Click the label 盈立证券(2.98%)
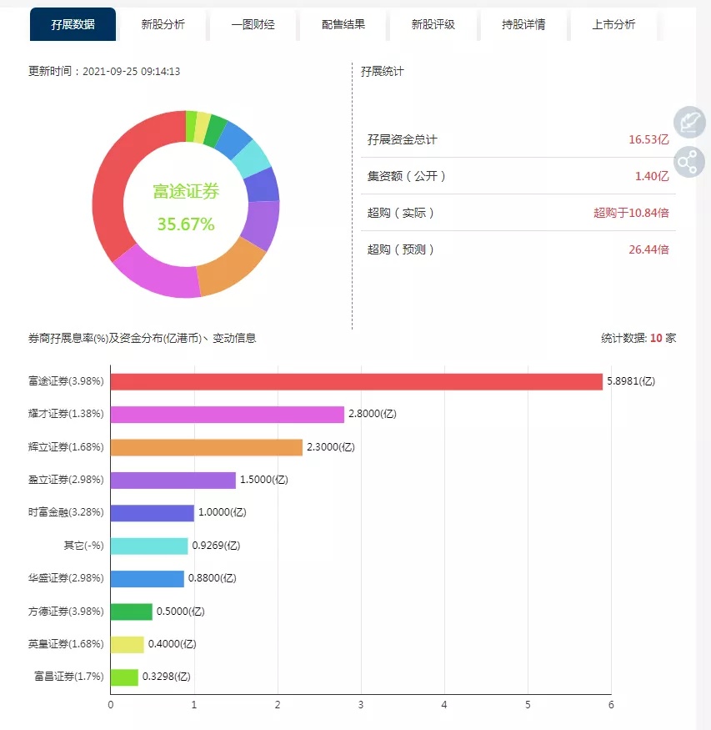The image size is (711, 730). click(x=66, y=480)
